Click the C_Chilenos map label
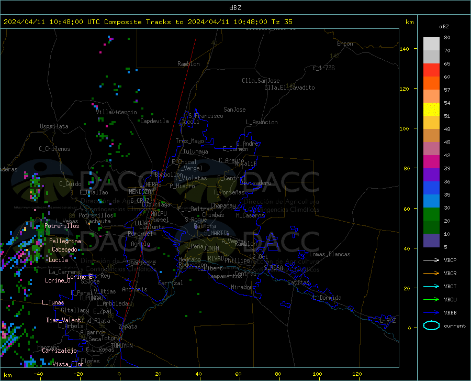 [x=54, y=149]
